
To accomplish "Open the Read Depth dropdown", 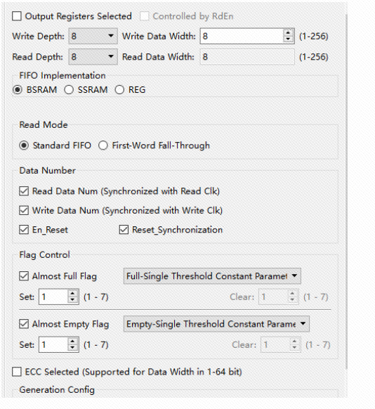I will click(93, 57).
